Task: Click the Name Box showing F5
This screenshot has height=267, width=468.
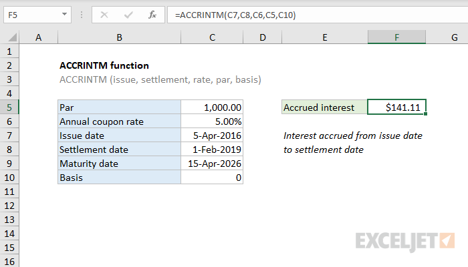Action: 37,15
